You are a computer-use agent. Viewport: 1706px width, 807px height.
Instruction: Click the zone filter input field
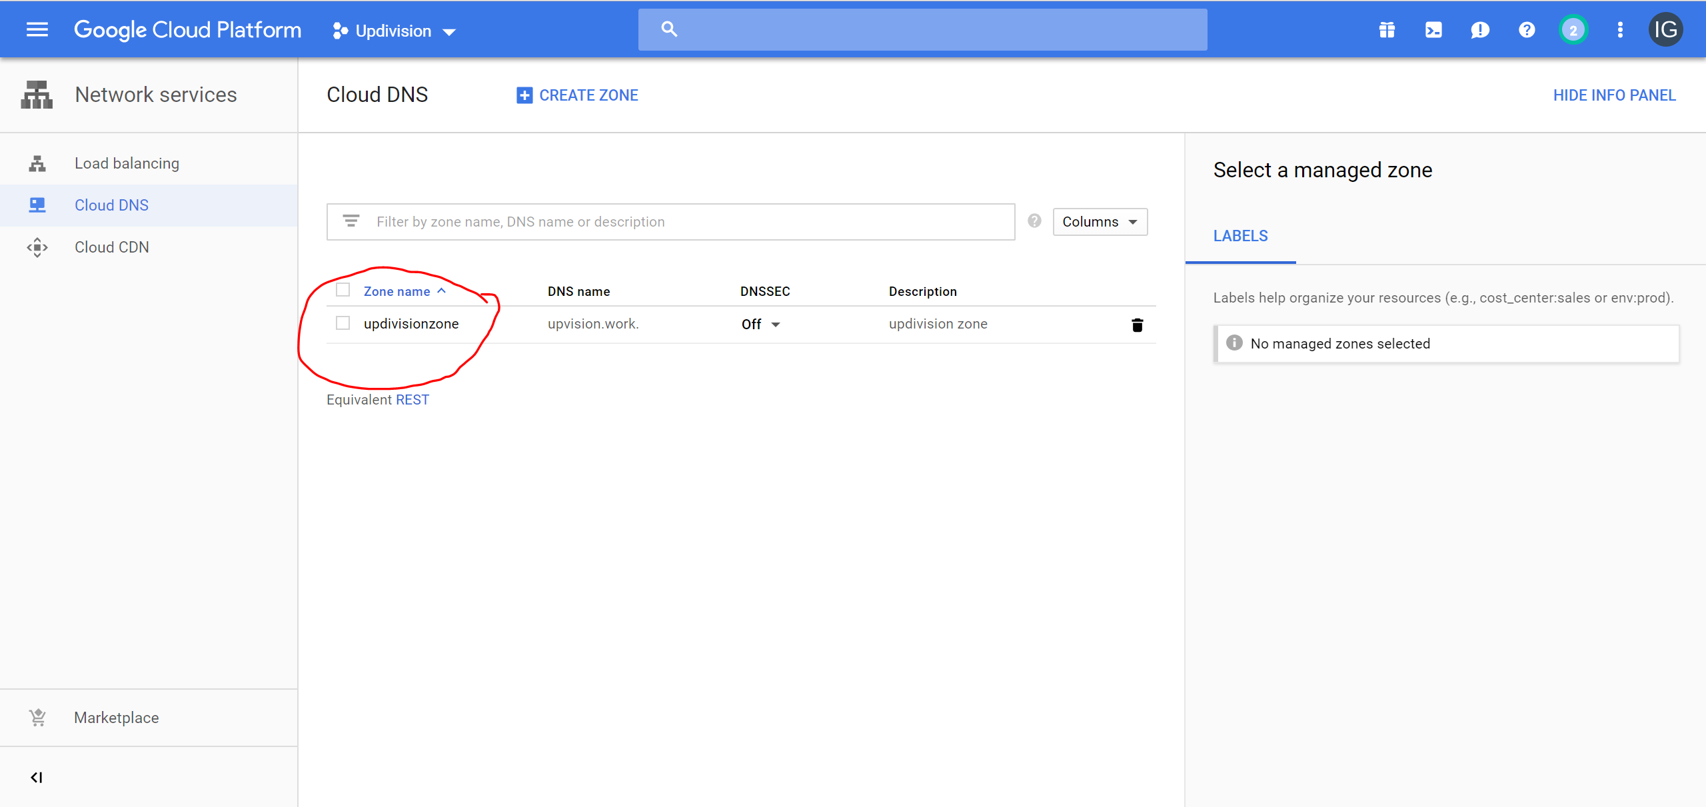coord(670,222)
